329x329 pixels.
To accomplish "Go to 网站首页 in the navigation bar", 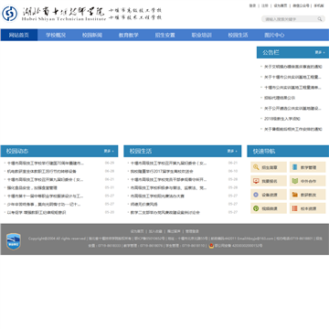I will 19,35.
